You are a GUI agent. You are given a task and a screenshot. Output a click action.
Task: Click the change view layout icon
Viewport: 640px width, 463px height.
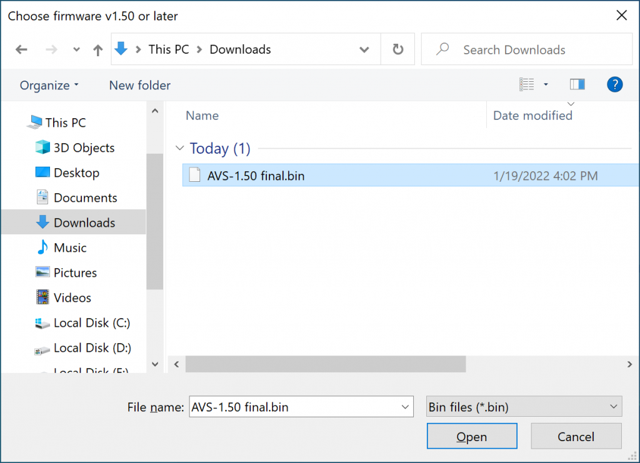point(527,84)
